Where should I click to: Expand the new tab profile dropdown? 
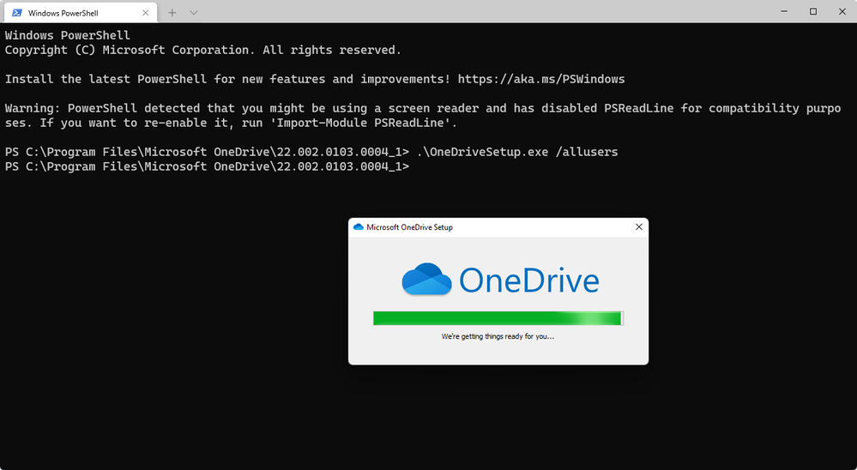pyautogui.click(x=194, y=13)
